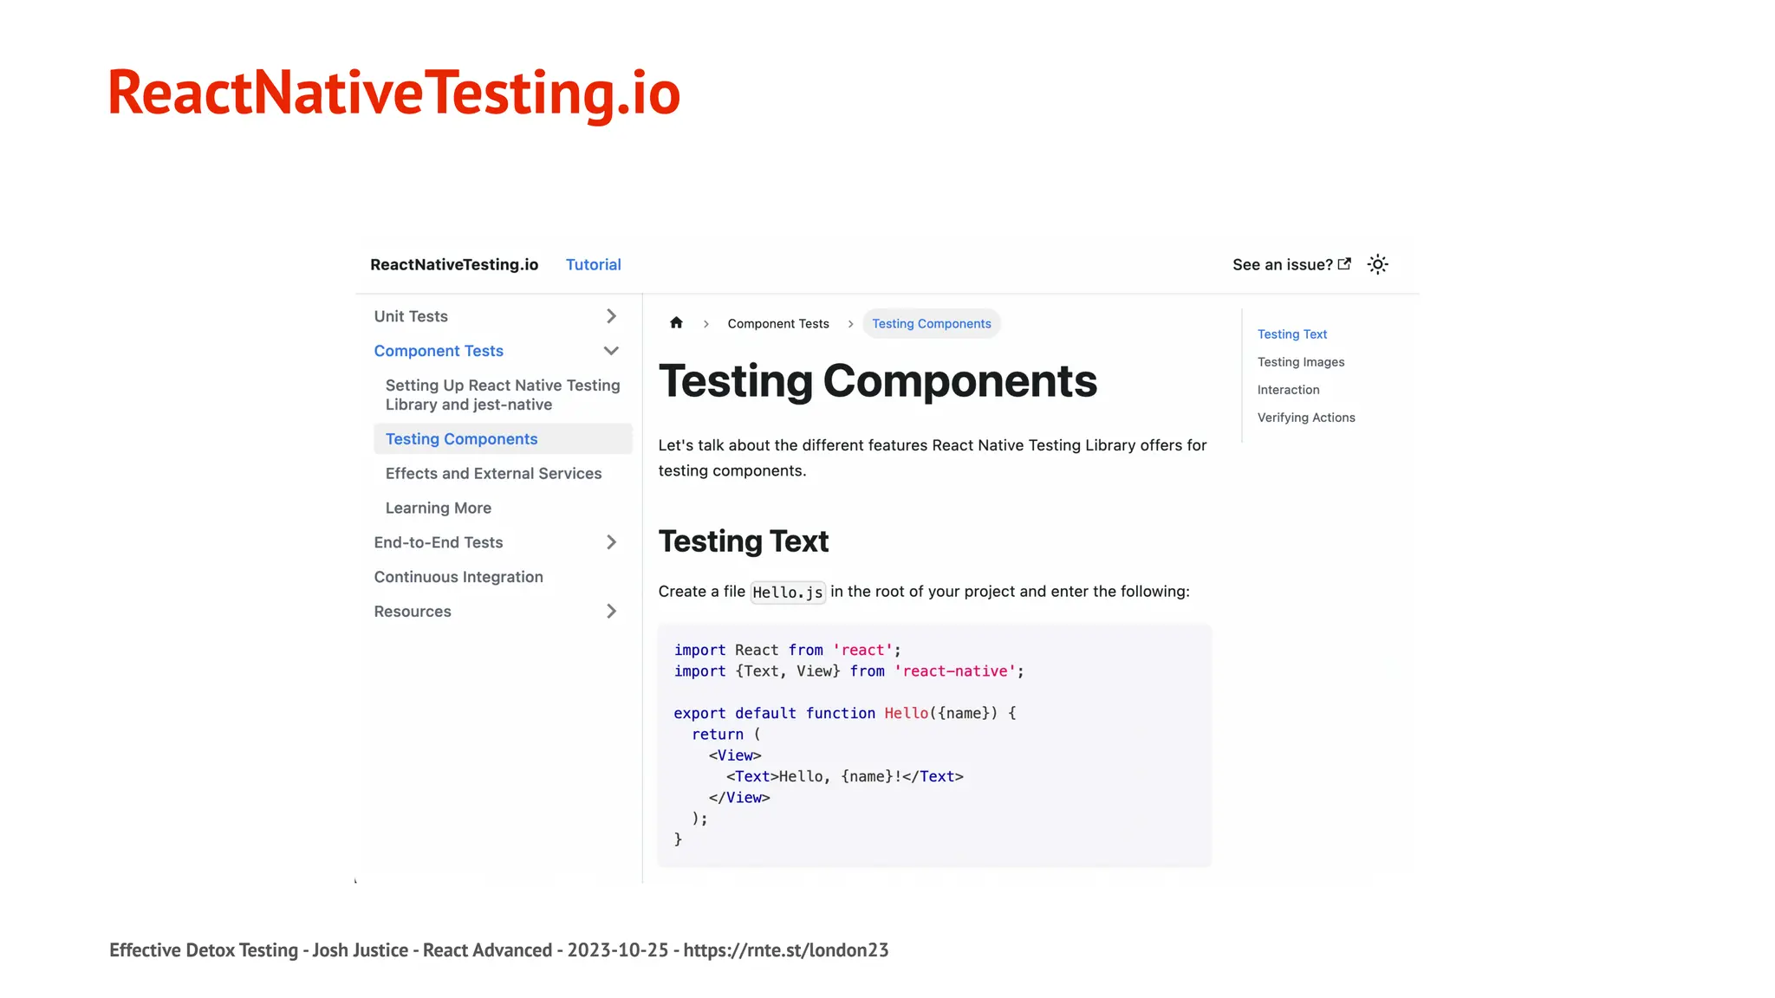Viewport: 1775px width, 998px height.
Task: Expand the End-to-End Tests chevron
Action: [611, 542]
